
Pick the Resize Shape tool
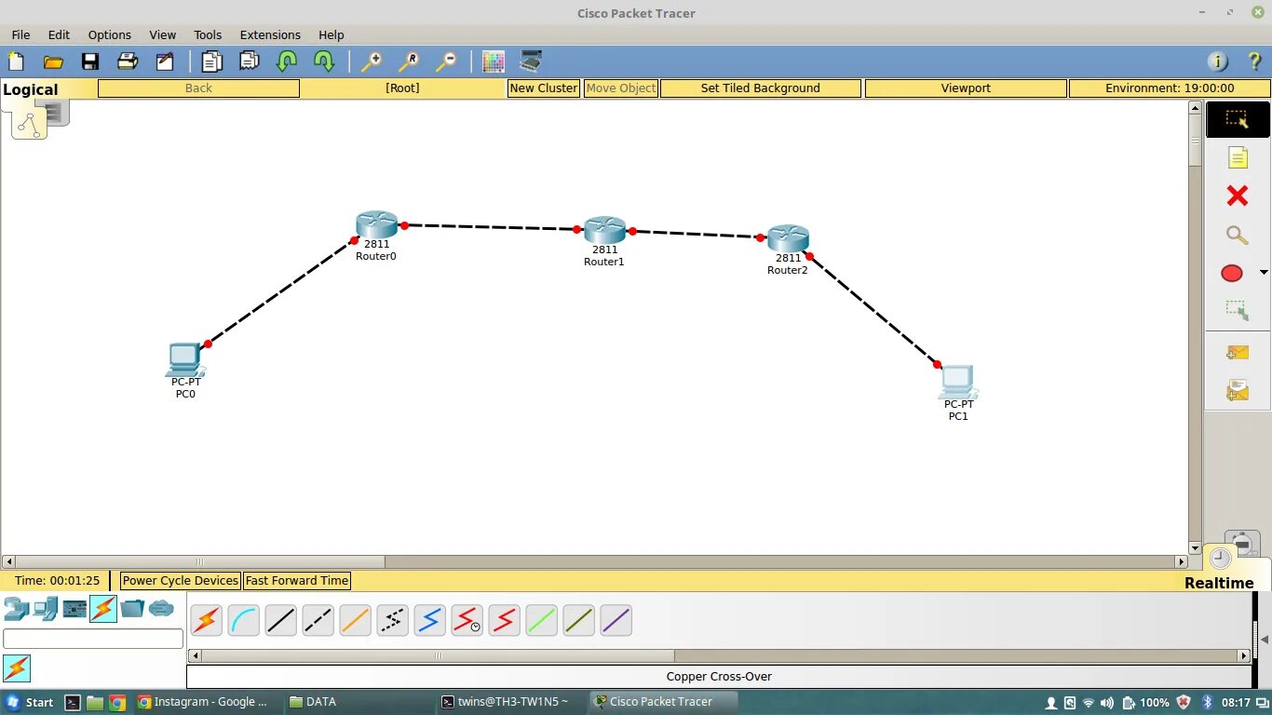coord(1238,310)
